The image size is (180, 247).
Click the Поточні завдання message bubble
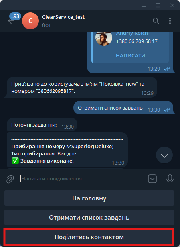pos(42,125)
